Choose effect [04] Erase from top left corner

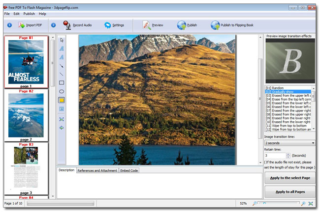click(288, 99)
